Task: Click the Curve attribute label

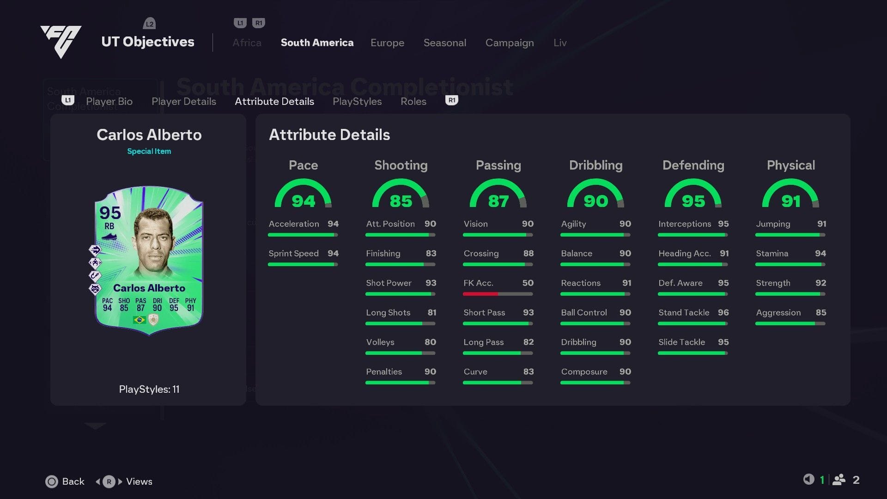Action: (475, 371)
